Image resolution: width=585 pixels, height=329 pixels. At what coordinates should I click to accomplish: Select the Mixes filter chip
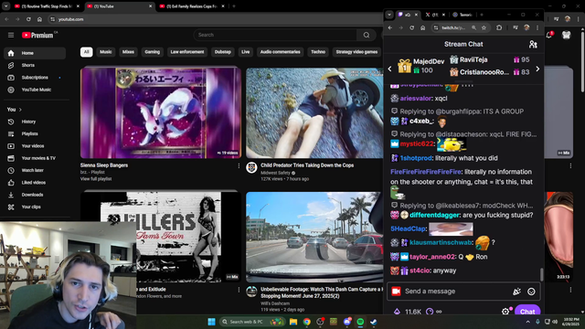[x=128, y=52]
